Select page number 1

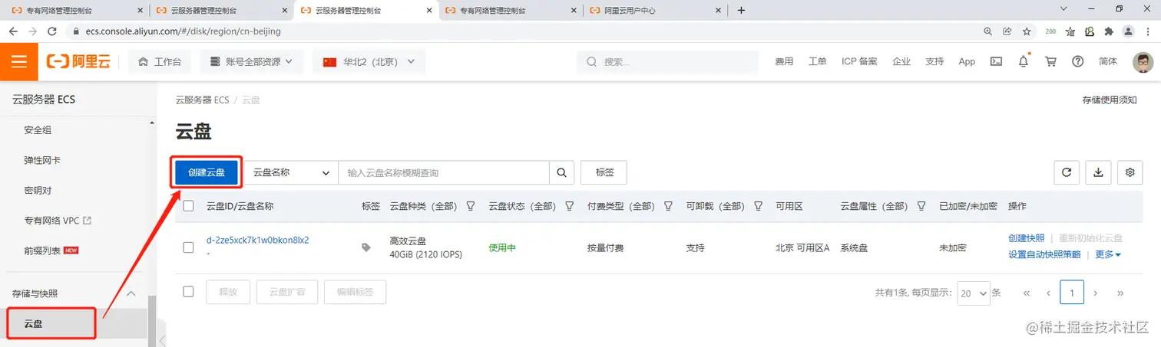[1072, 293]
